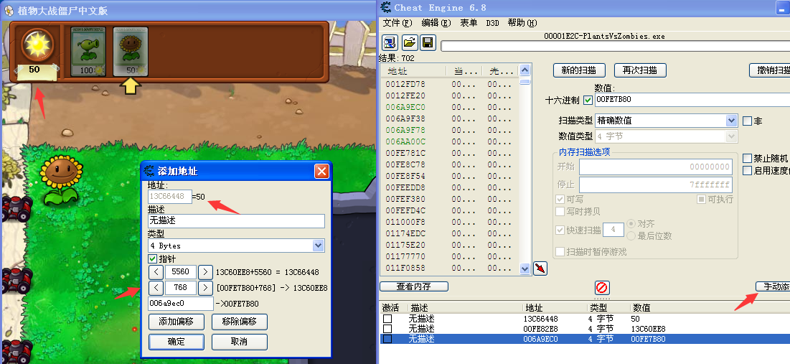This screenshot has height=364, width=790.
Task: Click the 数值 field containing 00FE7B80
Action: tap(692, 100)
